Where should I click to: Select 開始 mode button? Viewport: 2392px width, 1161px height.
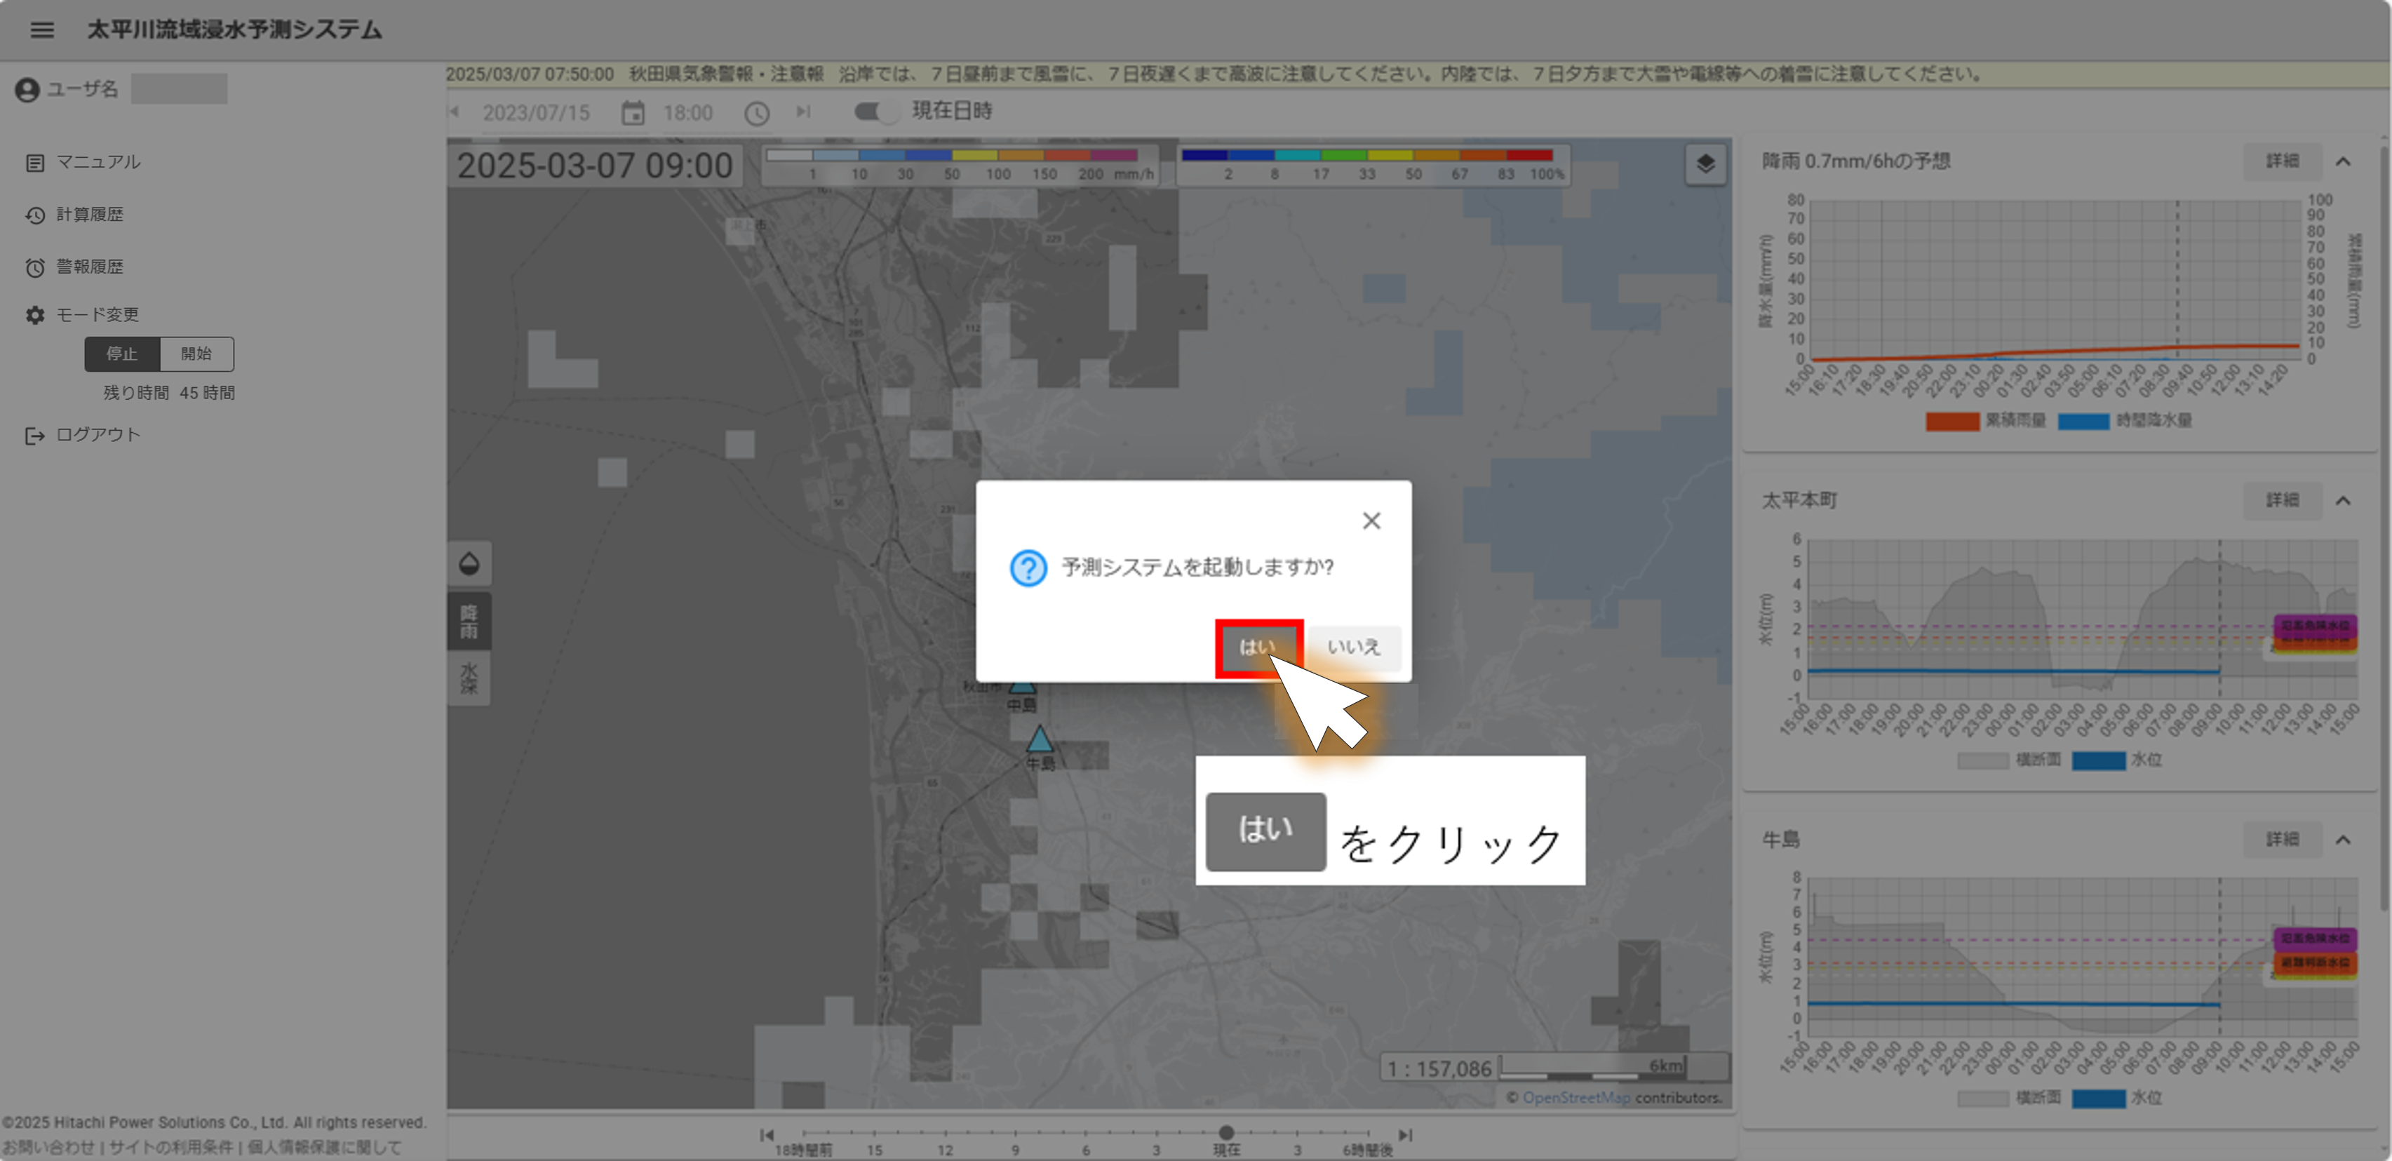196,354
